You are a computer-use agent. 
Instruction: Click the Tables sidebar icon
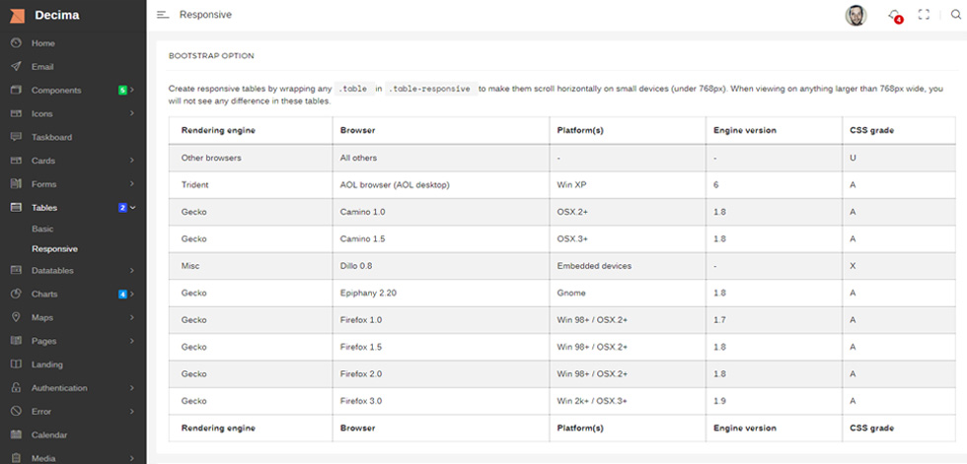pyautogui.click(x=17, y=208)
